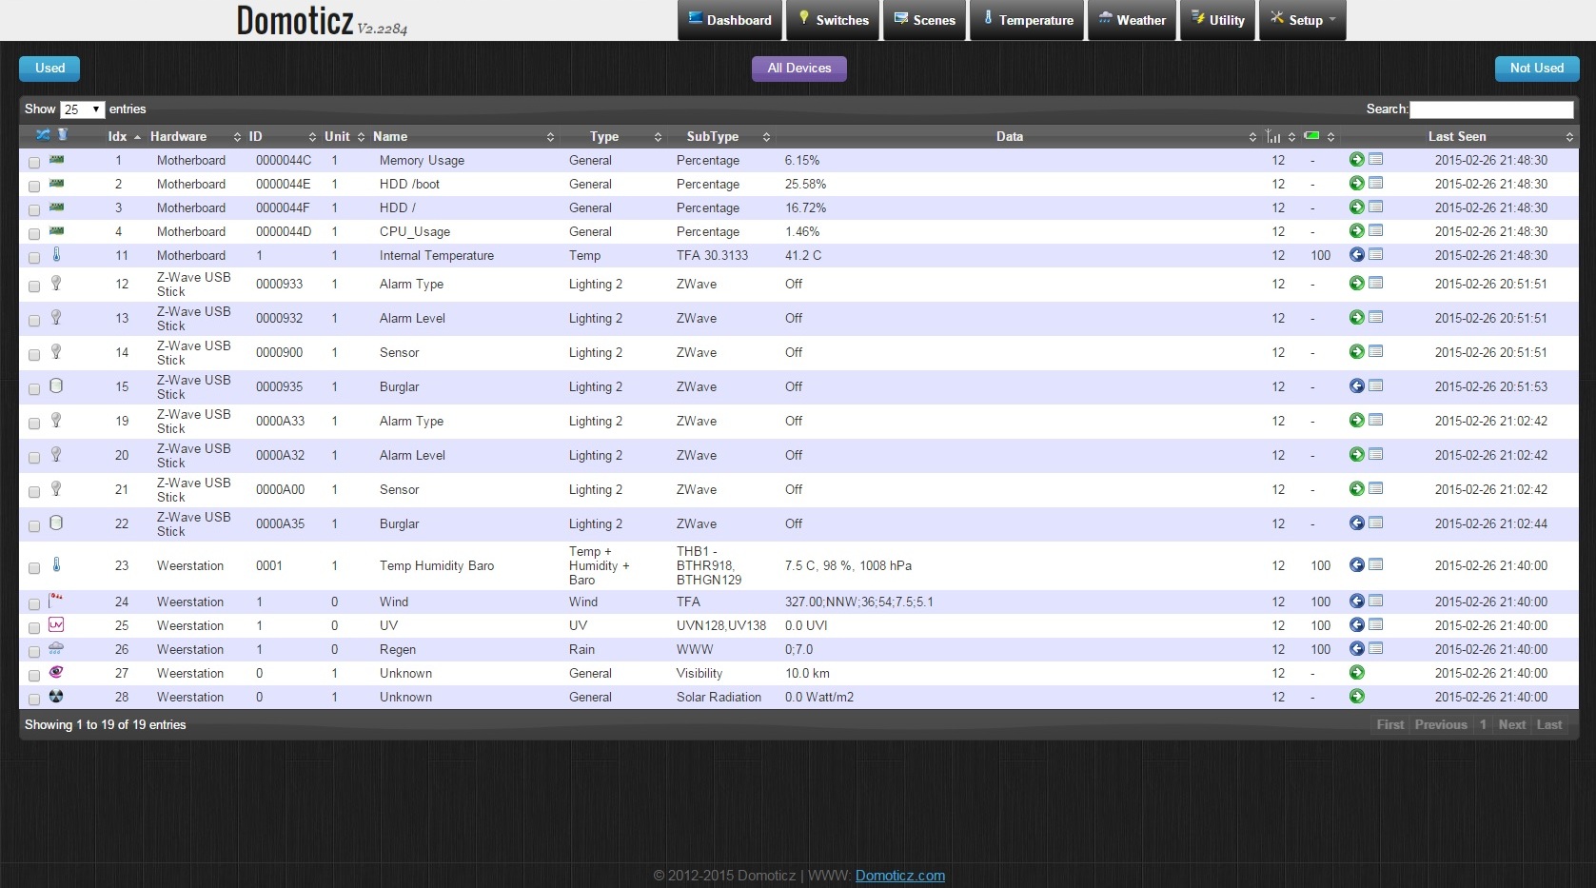Check the HDD /boot row checkbox
The width and height of the screenshot is (1596, 888).
[34, 187]
